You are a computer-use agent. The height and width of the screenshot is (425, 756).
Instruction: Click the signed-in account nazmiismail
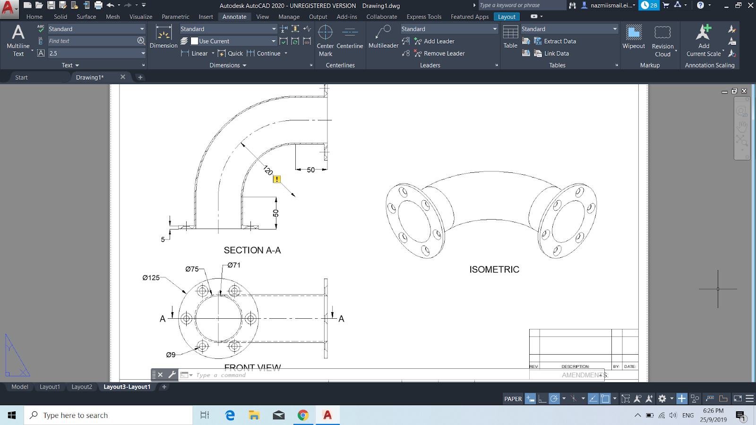coord(609,5)
